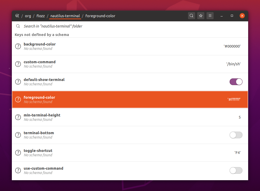This screenshot has width=260, height=191.
Task: Bookmark this folder with the star icon
Action: tap(201, 16)
